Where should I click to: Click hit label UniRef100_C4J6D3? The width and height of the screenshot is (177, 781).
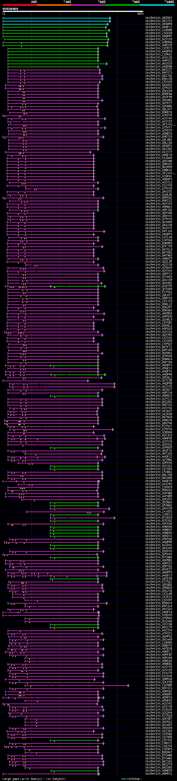pos(159,511)
